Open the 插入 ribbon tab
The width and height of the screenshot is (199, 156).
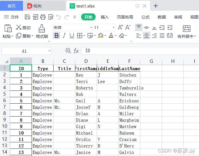point(105,17)
